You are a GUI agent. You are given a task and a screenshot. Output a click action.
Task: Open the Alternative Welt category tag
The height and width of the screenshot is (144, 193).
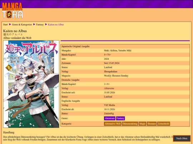coord(113,124)
